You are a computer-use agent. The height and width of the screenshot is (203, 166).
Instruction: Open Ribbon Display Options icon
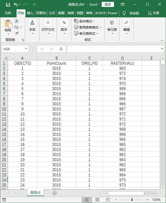[122, 4]
